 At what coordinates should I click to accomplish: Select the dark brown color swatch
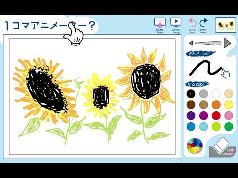coord(191,105)
